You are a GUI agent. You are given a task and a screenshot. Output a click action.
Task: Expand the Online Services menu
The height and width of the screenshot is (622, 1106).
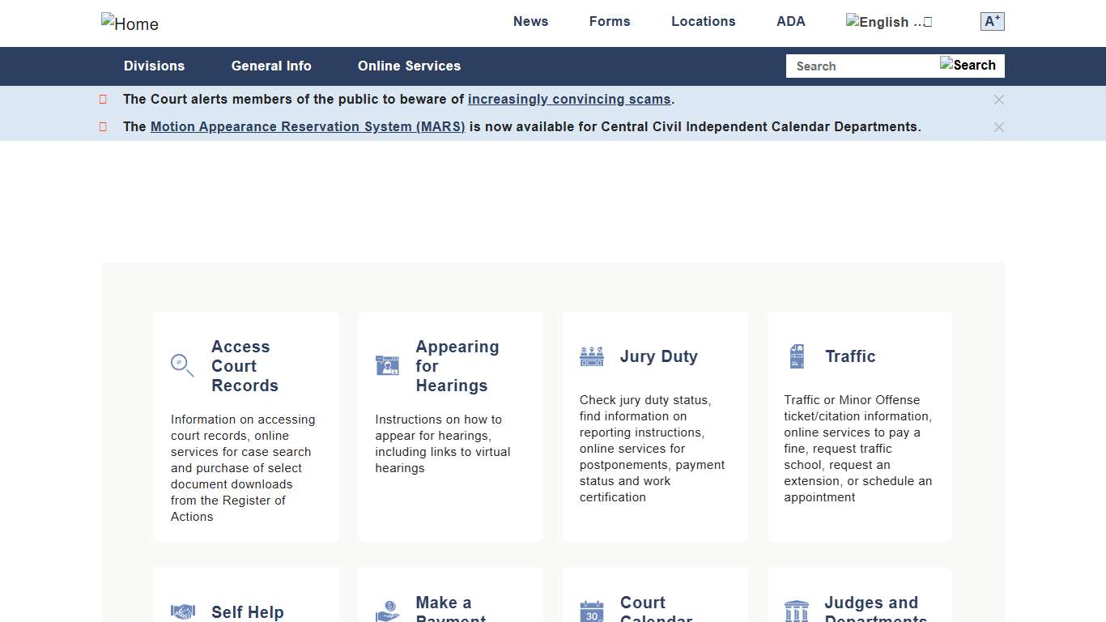pyautogui.click(x=409, y=66)
